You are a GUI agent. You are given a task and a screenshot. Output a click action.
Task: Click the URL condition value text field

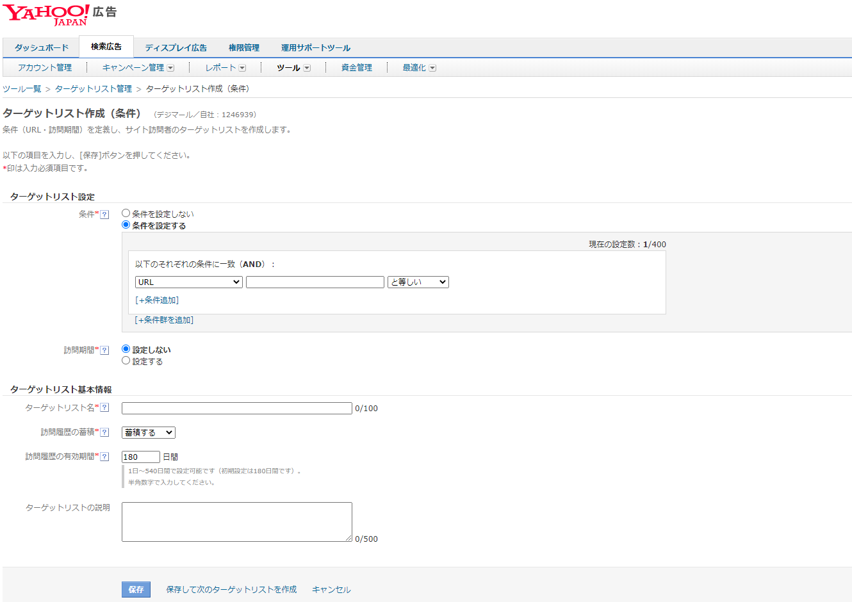tap(315, 282)
